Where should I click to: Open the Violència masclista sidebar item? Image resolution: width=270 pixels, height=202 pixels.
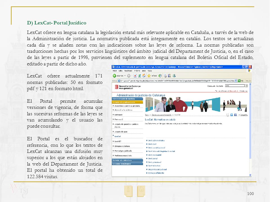pos(123,155)
